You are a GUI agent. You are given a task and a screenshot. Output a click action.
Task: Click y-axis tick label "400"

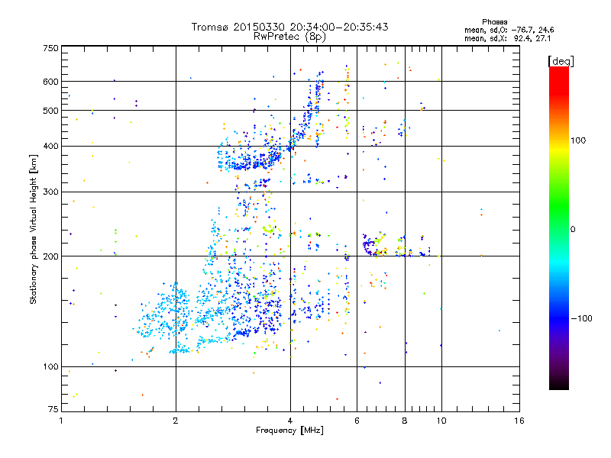pos(50,147)
